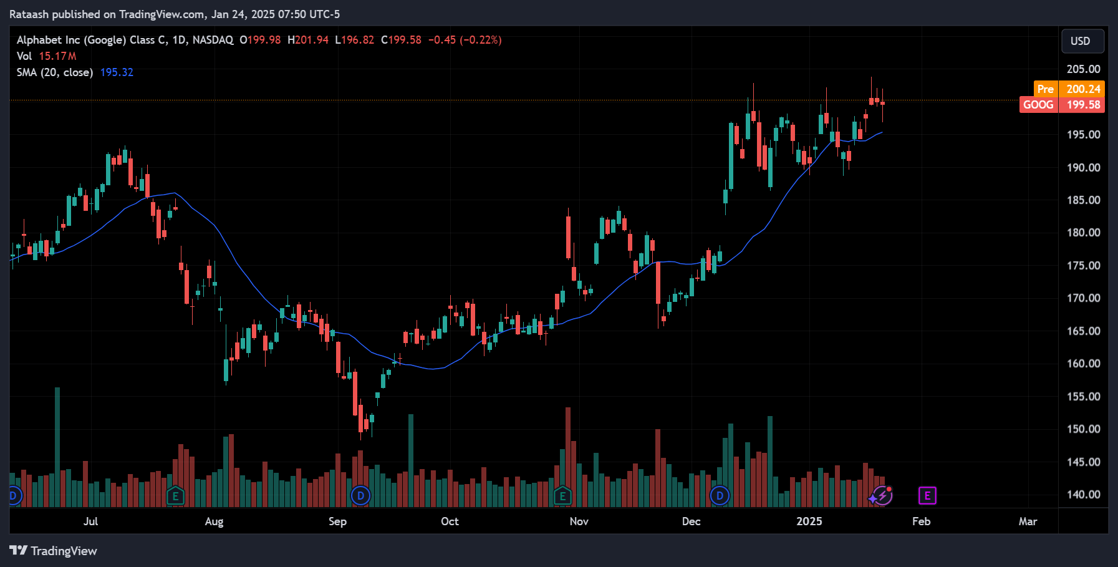The image size is (1118, 567).
Task: Click the 2025 label on time axis
Action: [809, 521]
